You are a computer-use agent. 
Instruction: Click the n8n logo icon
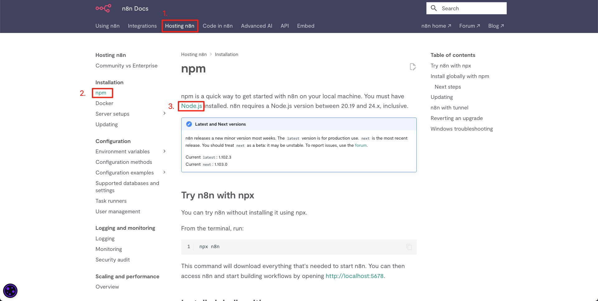pos(103,8)
